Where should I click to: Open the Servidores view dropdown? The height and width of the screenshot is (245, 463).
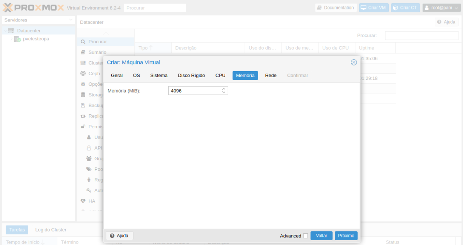coord(71,20)
